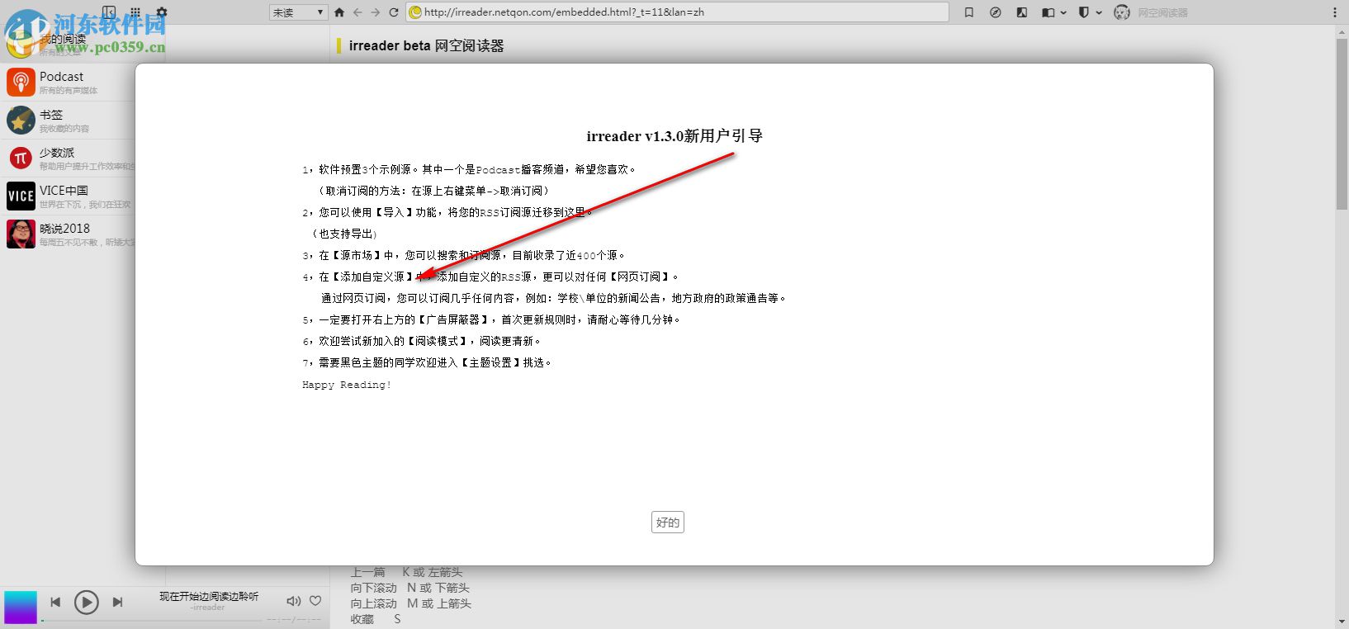Select the 书签 bookmarks source
Screen dimensions: 1349x629
[x=69, y=121]
